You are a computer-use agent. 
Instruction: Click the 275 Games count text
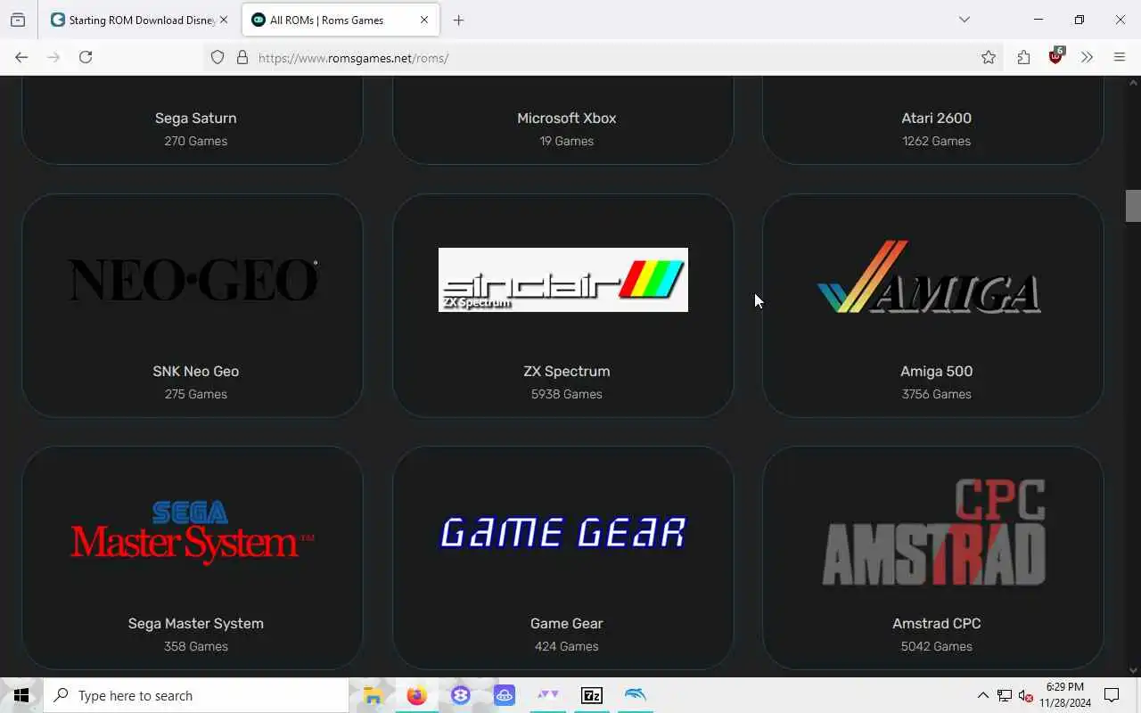coord(195,394)
